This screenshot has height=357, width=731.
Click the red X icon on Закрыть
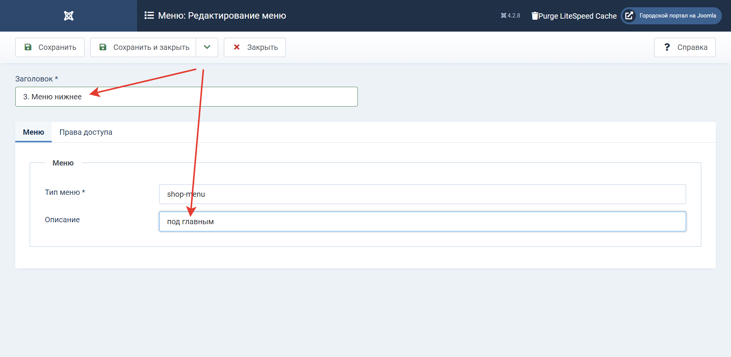click(236, 47)
